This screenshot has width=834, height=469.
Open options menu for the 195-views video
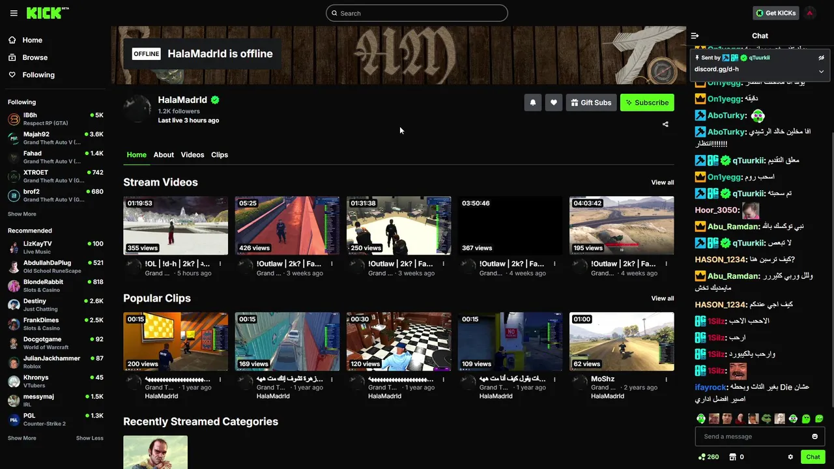[666, 264]
